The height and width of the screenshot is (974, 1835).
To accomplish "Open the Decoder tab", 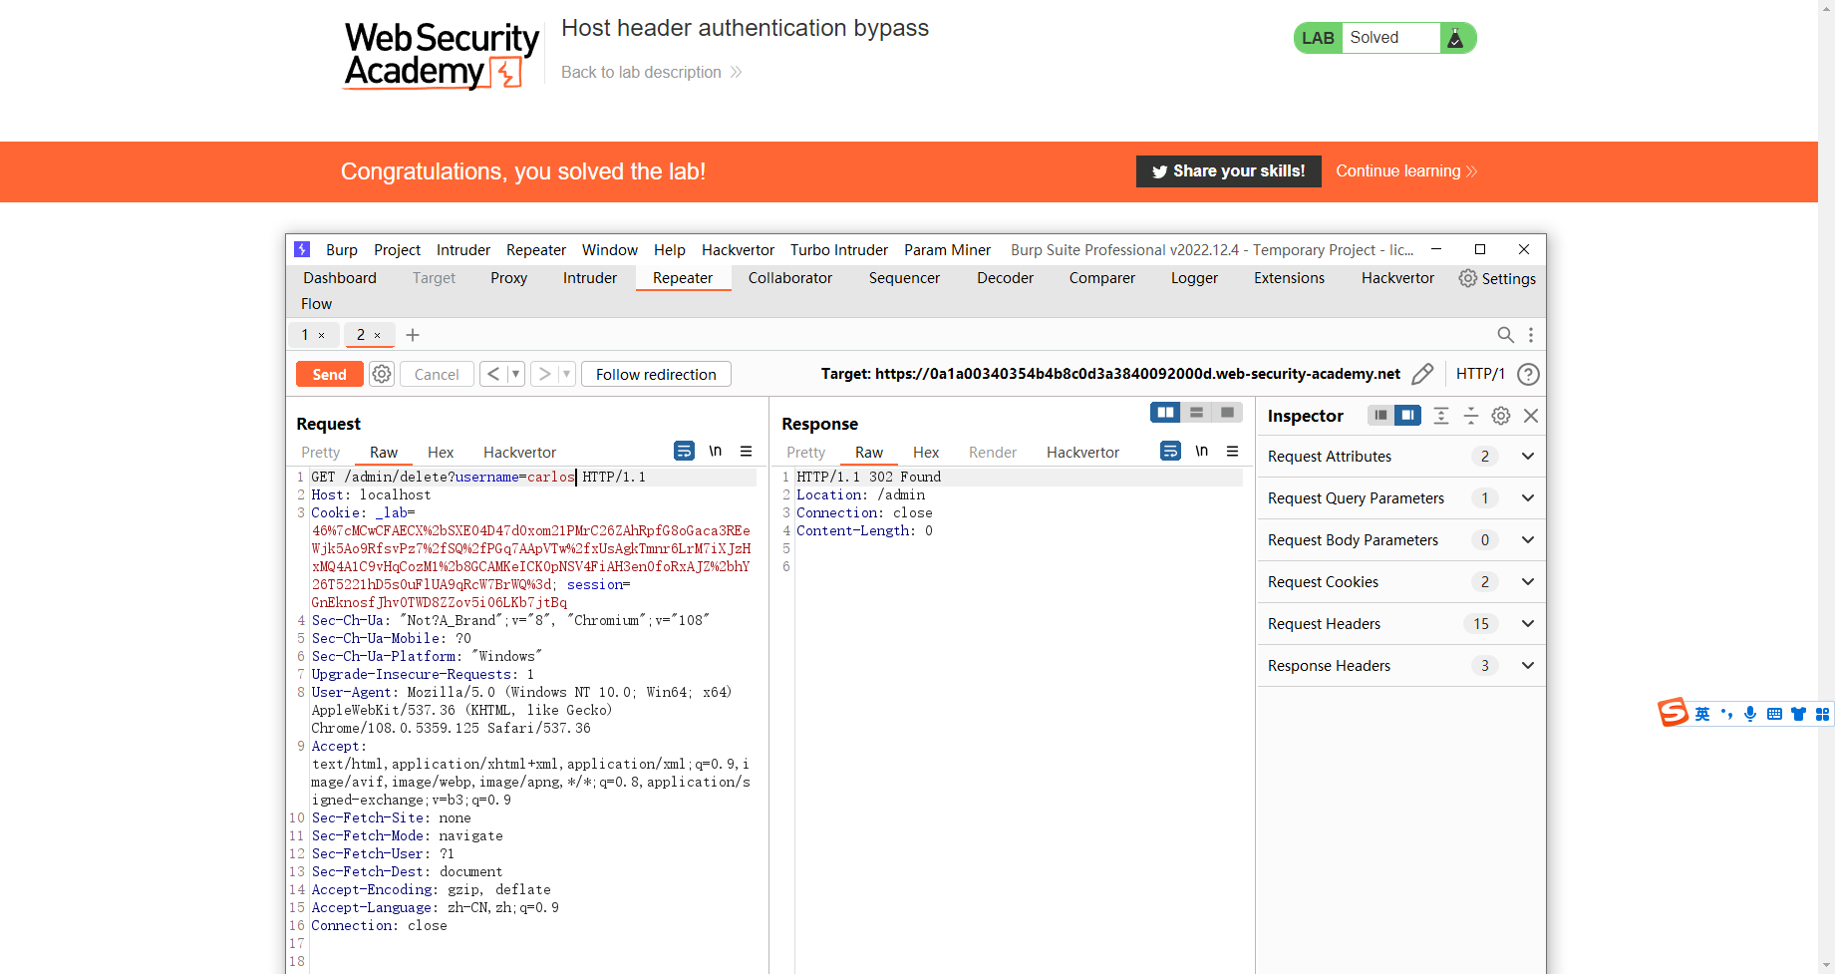I will pyautogui.click(x=1005, y=278).
